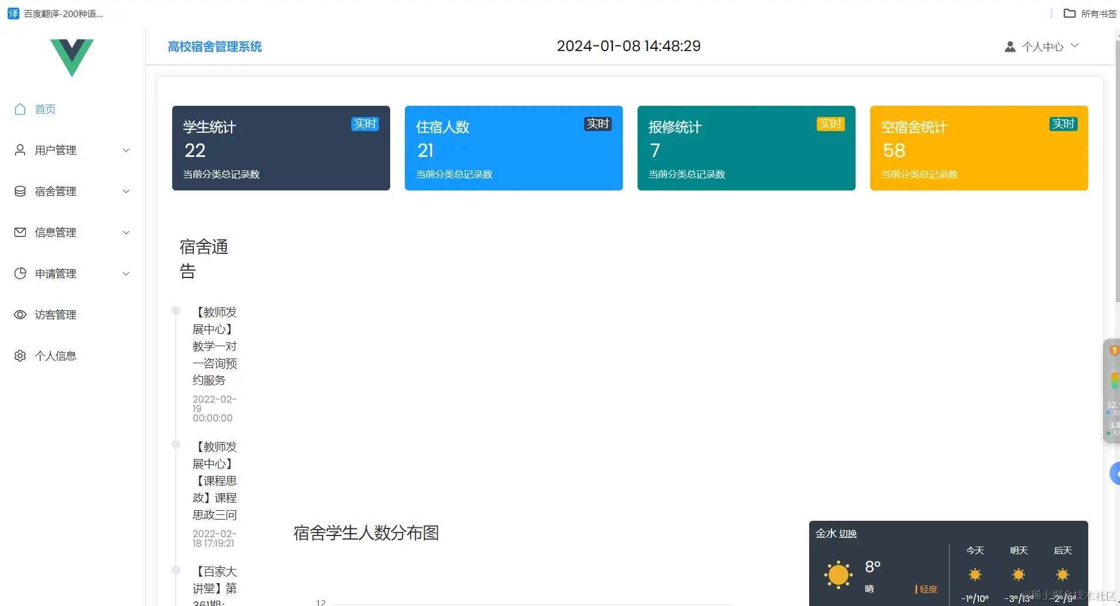Click 个人中心 label in header
This screenshot has height=606, width=1120.
[1042, 46]
